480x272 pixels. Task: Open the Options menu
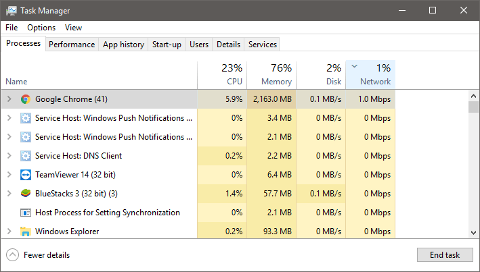click(41, 28)
